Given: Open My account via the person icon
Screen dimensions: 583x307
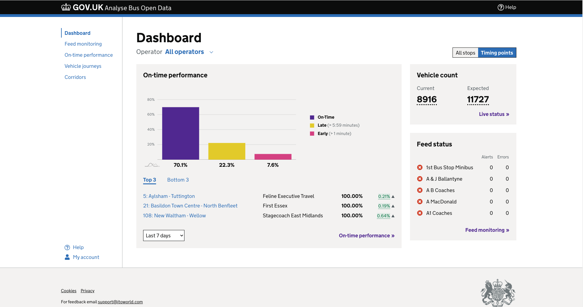Looking at the screenshot, I should pos(67,257).
